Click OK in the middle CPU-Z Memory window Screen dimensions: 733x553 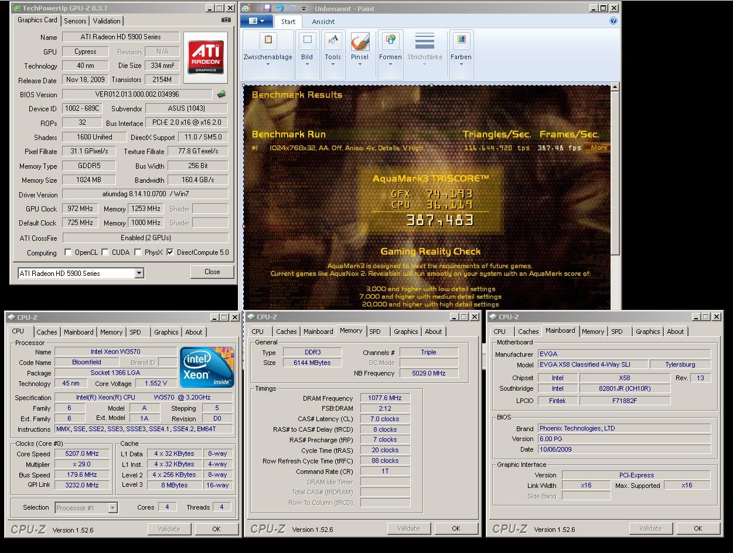click(x=456, y=528)
